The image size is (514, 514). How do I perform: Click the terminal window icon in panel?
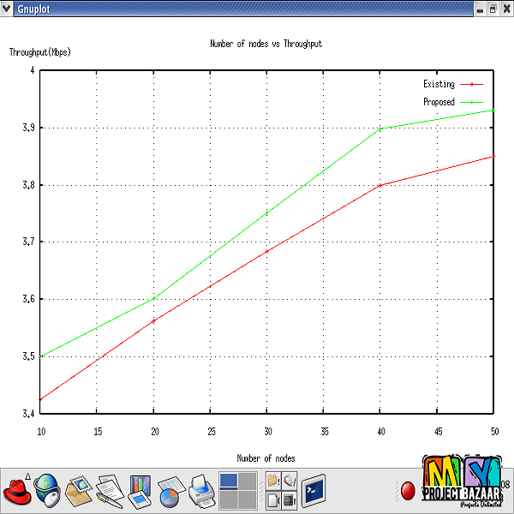[314, 492]
